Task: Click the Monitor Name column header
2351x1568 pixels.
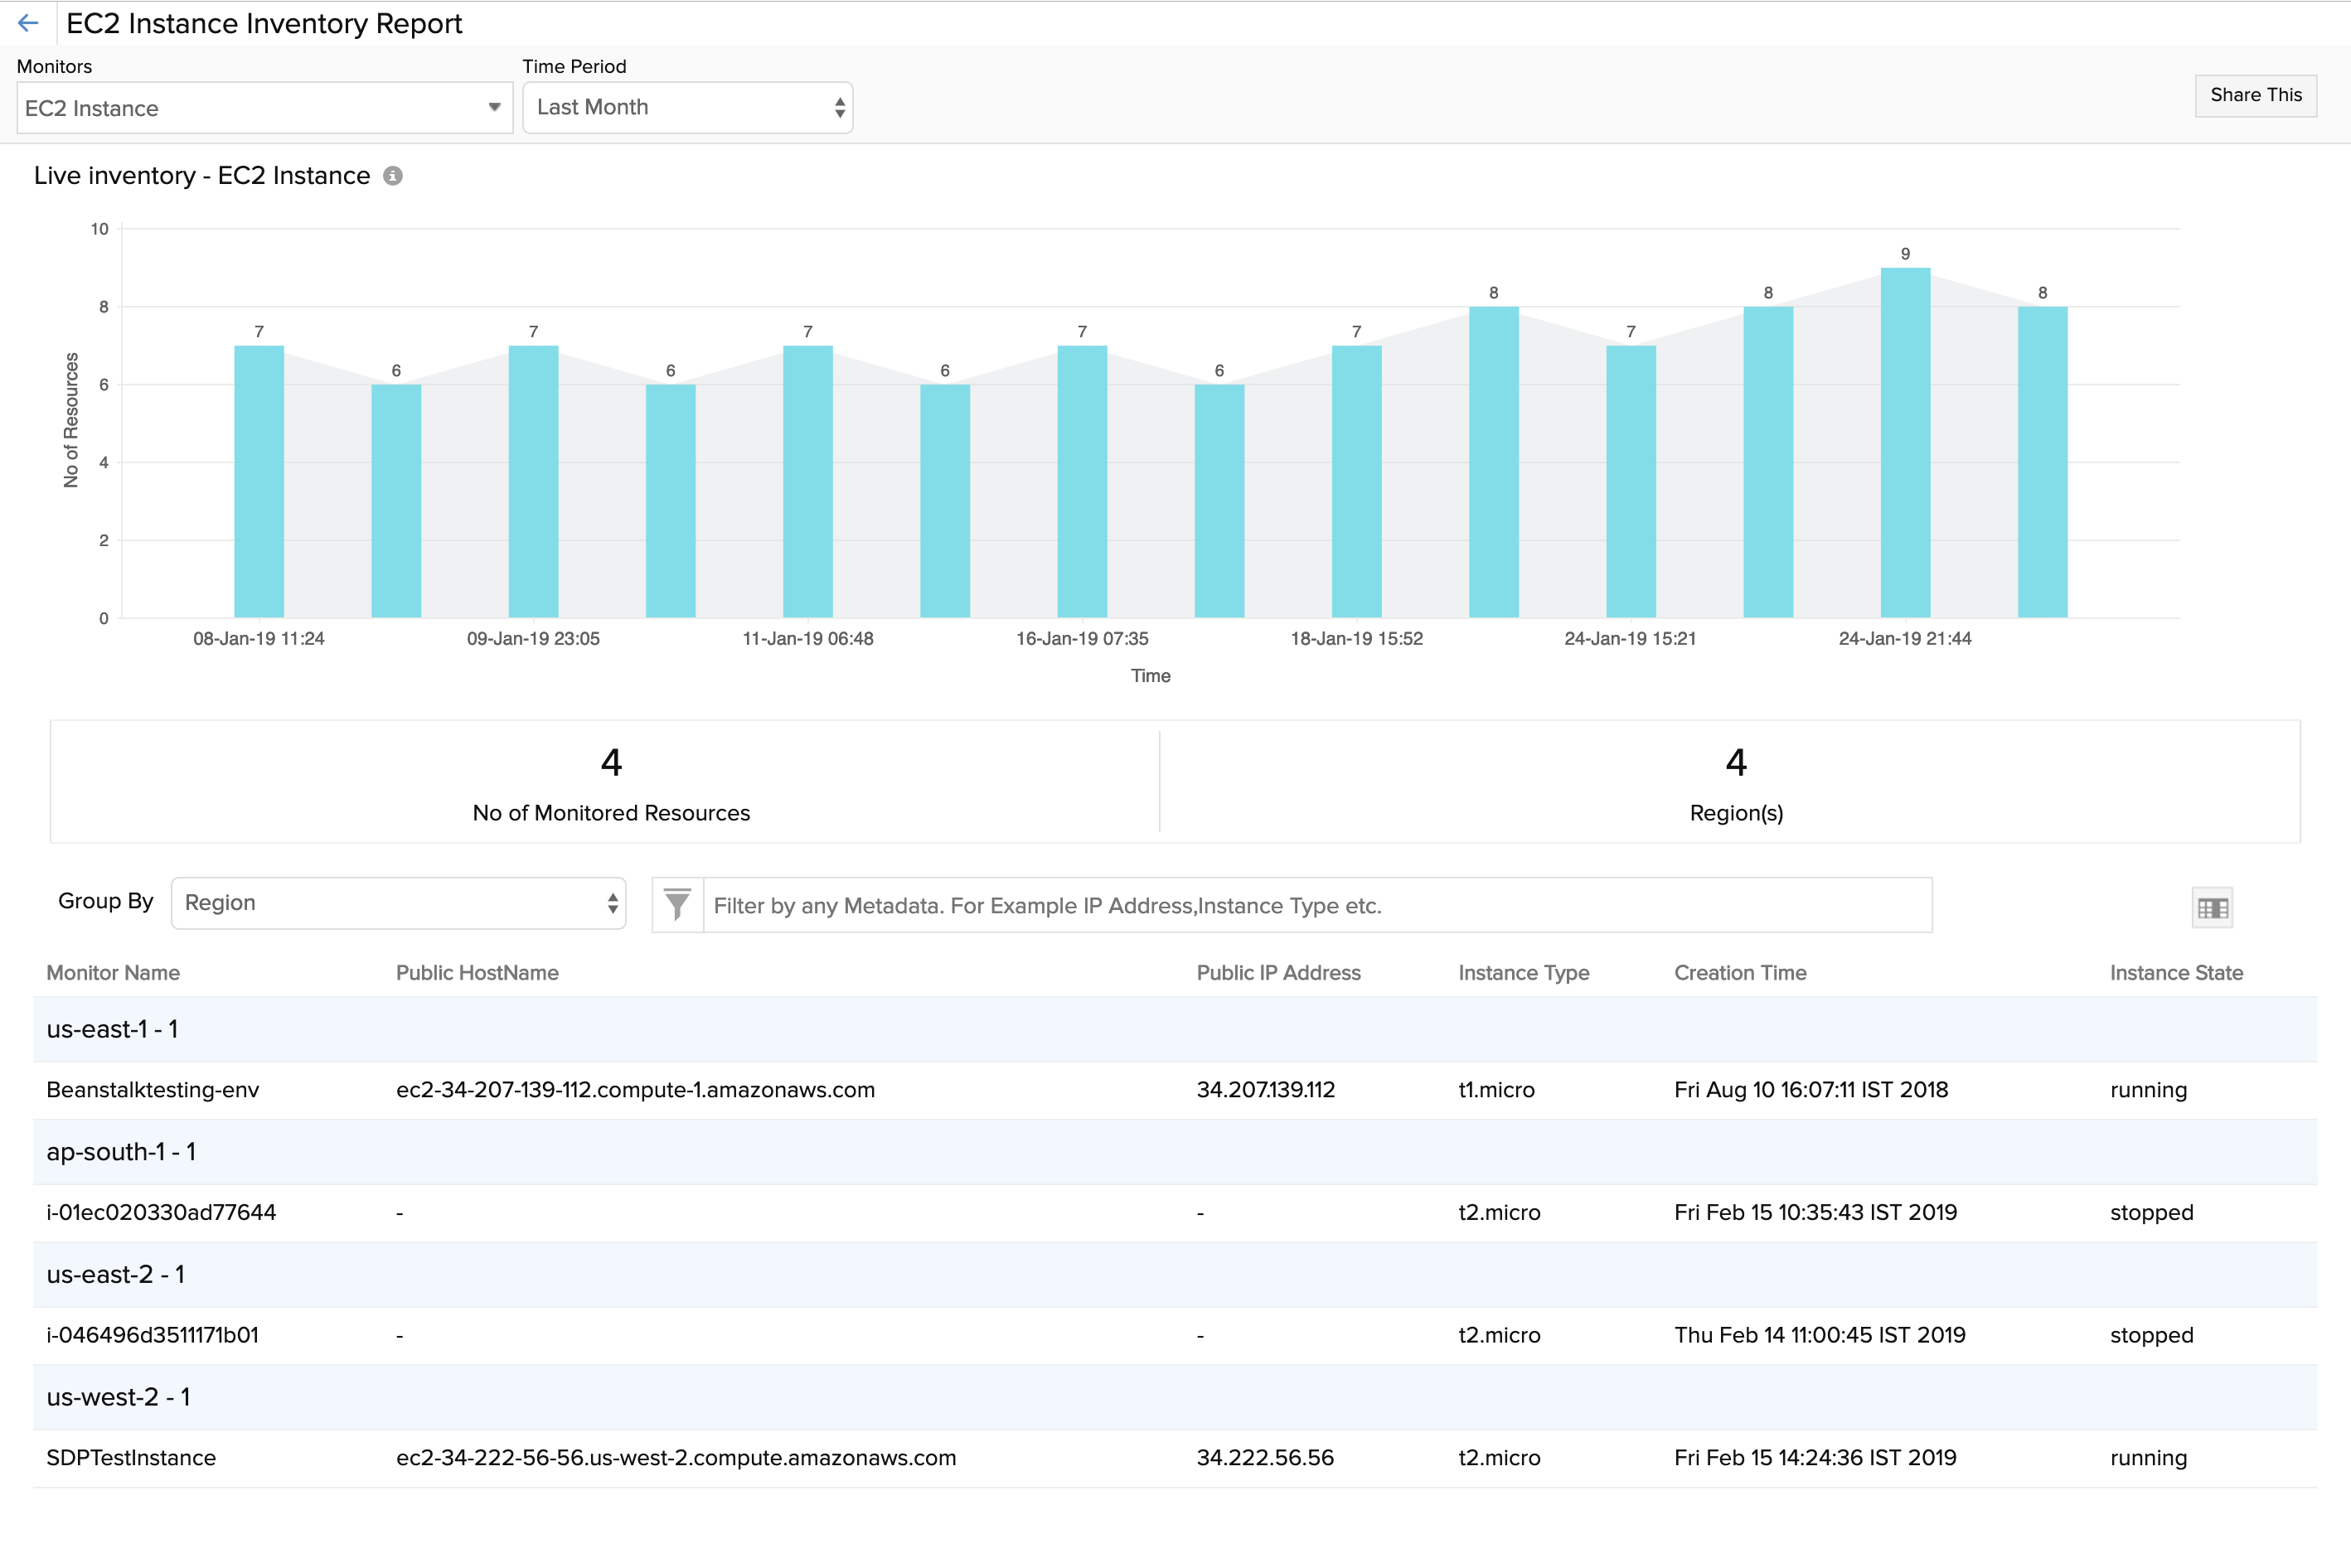Action: pos(113,973)
